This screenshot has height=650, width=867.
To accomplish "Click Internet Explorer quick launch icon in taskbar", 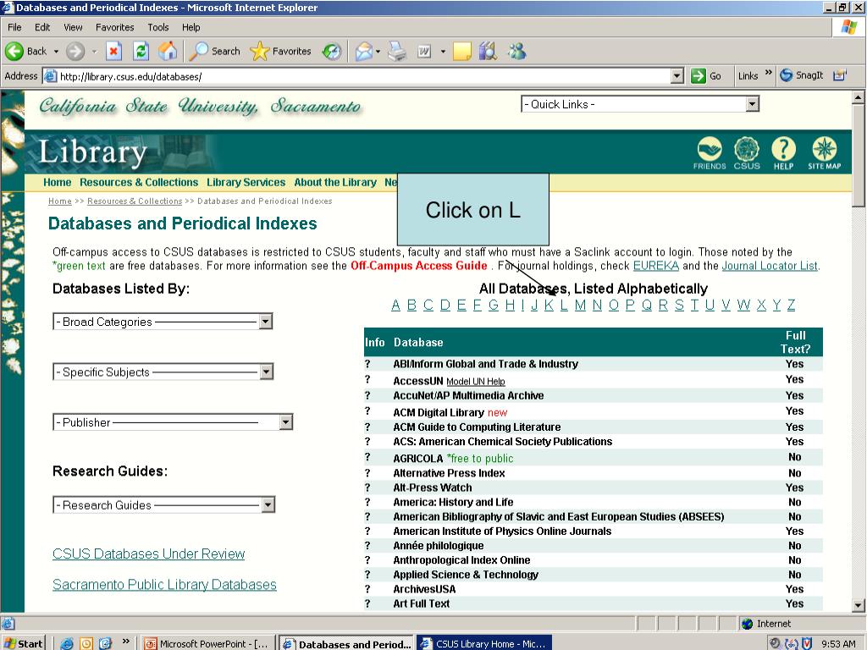I will (x=67, y=643).
